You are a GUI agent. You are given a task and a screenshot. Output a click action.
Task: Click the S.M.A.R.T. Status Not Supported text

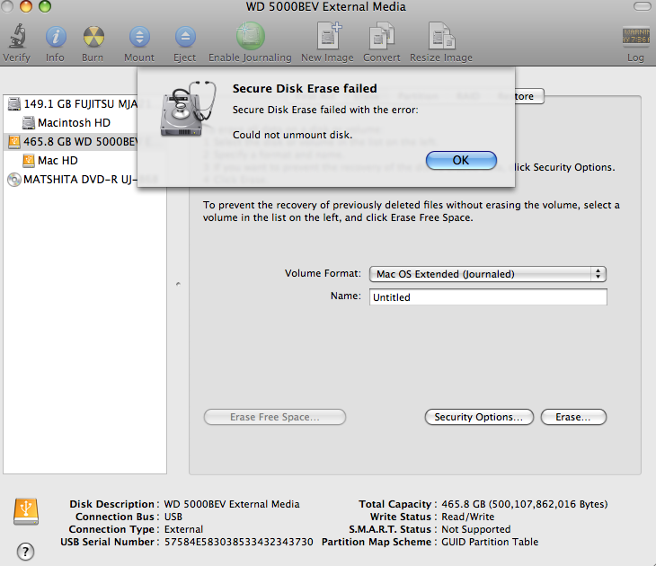coord(476,529)
